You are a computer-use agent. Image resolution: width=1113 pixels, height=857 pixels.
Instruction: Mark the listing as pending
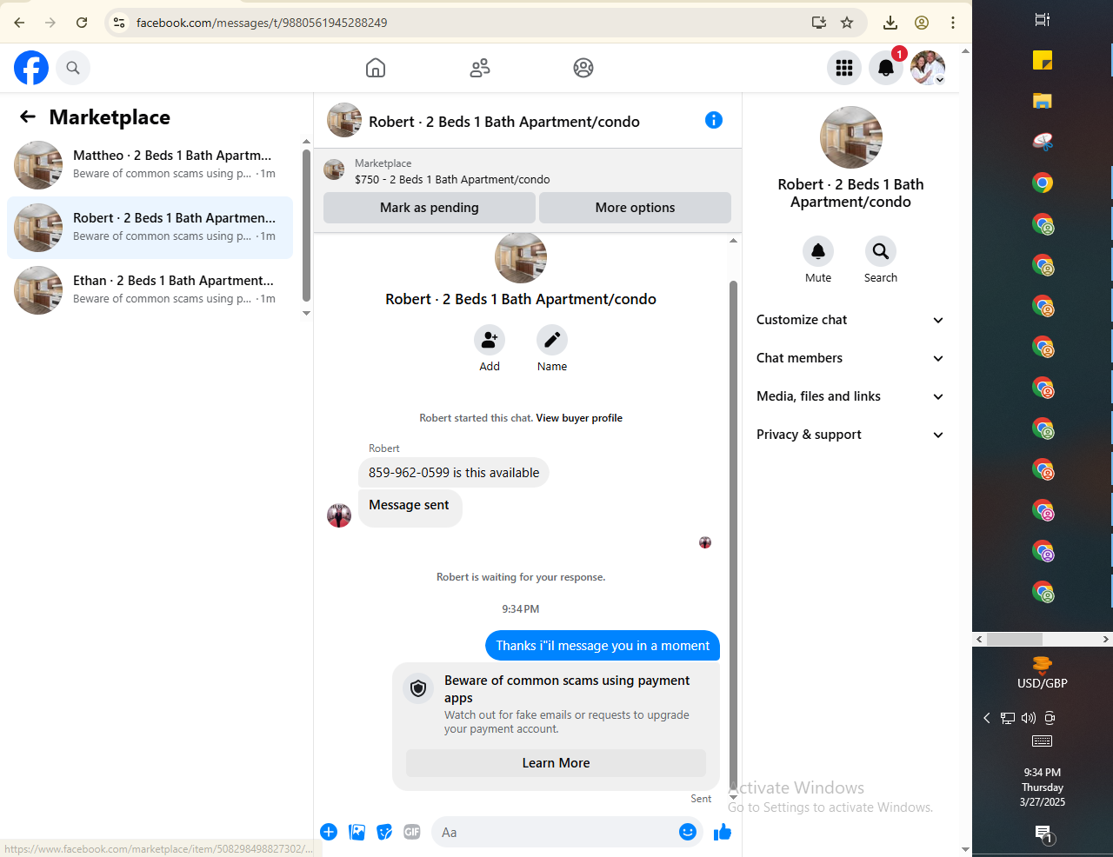point(430,208)
